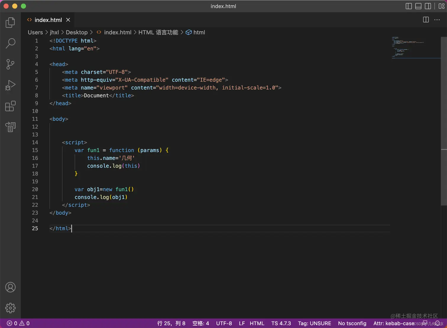
Task: Click the Document title text
Action: [x=96, y=95]
